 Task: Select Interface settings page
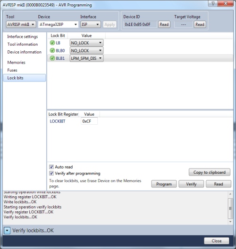23,37
